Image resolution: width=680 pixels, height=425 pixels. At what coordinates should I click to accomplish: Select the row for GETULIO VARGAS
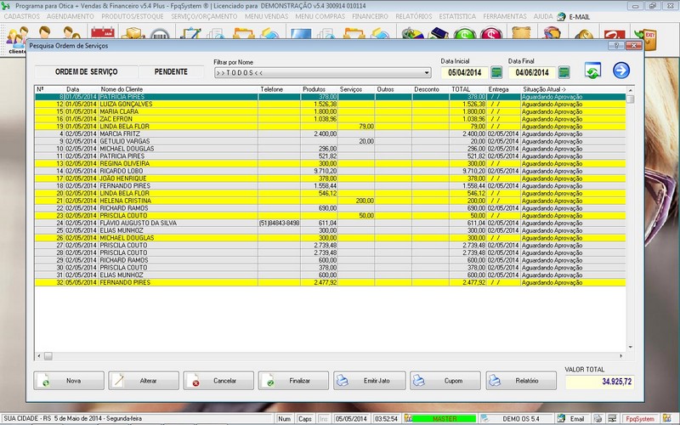(x=330, y=141)
